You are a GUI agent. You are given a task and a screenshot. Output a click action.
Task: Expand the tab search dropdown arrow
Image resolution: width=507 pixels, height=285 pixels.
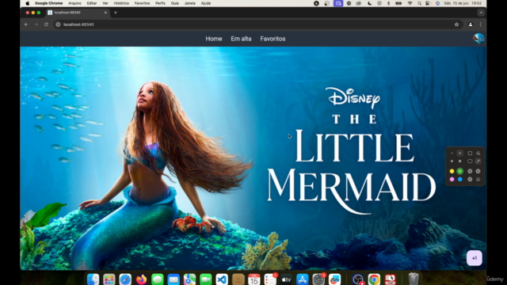pos(481,13)
